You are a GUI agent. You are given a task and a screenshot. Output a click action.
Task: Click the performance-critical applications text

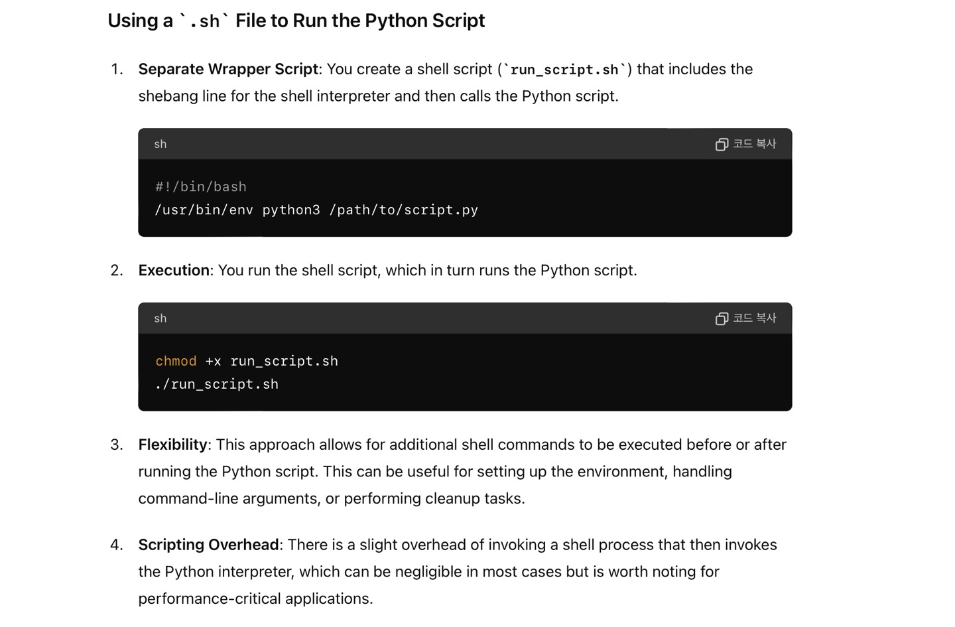click(x=255, y=598)
